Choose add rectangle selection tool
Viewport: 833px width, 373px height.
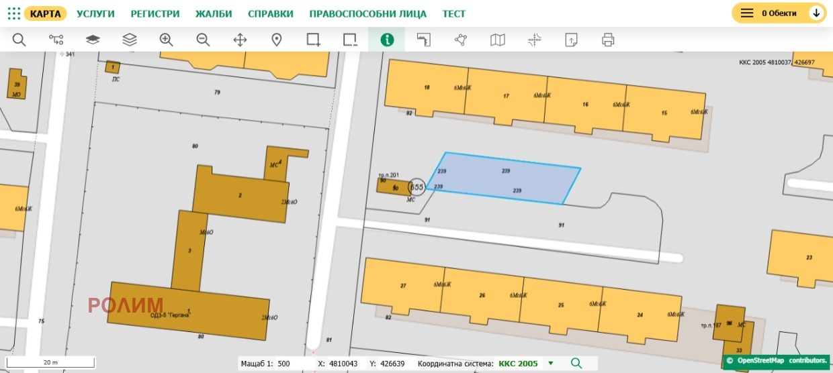pos(313,40)
